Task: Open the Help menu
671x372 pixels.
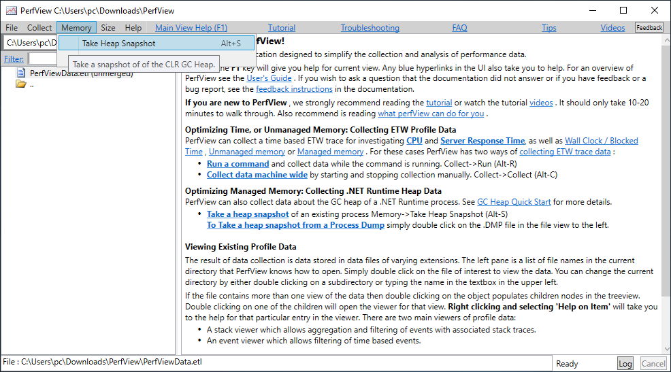Action: click(x=133, y=28)
